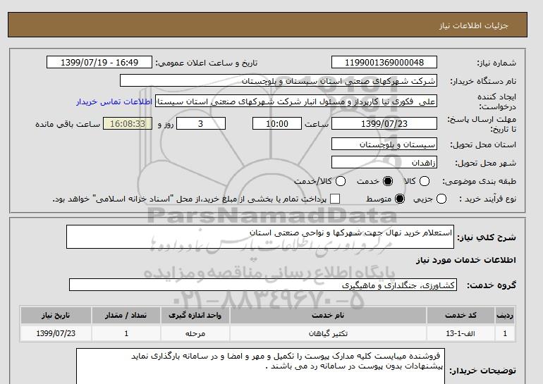The image size is (543, 384).
Task: Click the announcement date field 1399/07/19 - 16:49
Action: (99, 63)
